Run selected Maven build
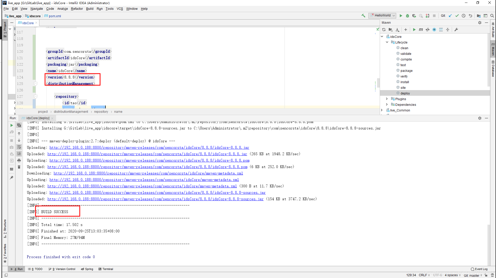 click(414, 30)
